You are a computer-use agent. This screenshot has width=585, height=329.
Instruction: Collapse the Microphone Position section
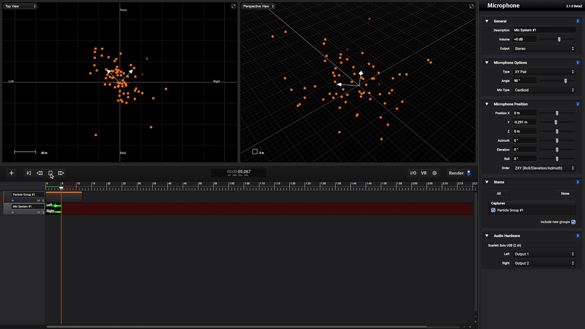(486, 104)
